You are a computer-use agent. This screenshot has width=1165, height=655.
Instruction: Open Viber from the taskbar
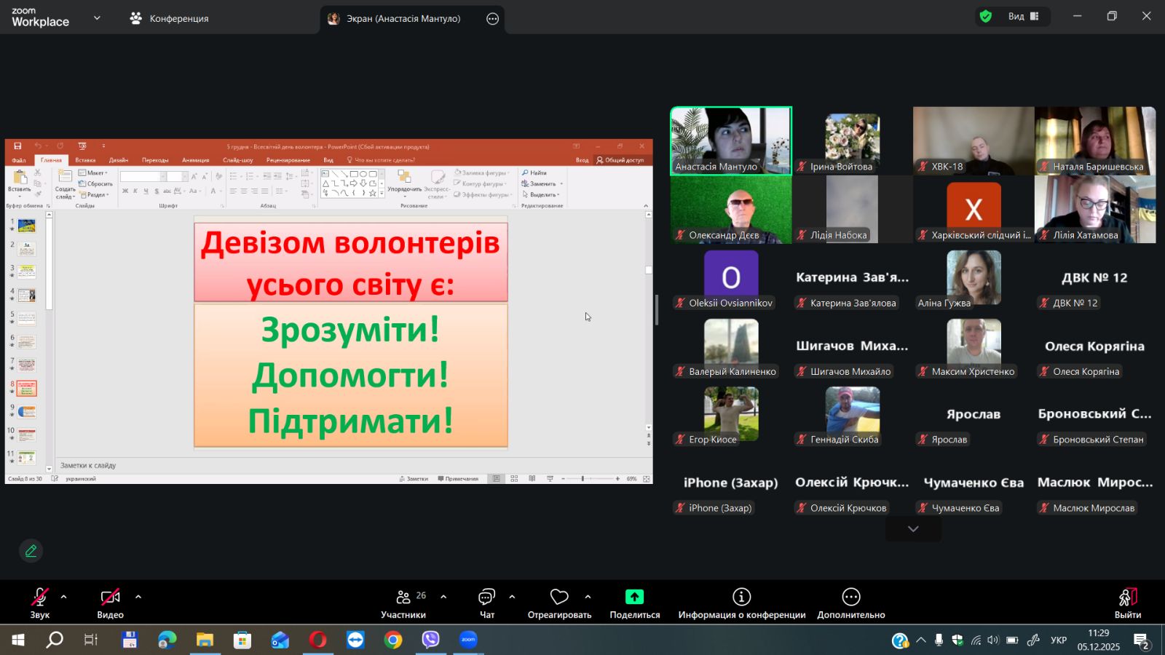pyautogui.click(x=430, y=640)
